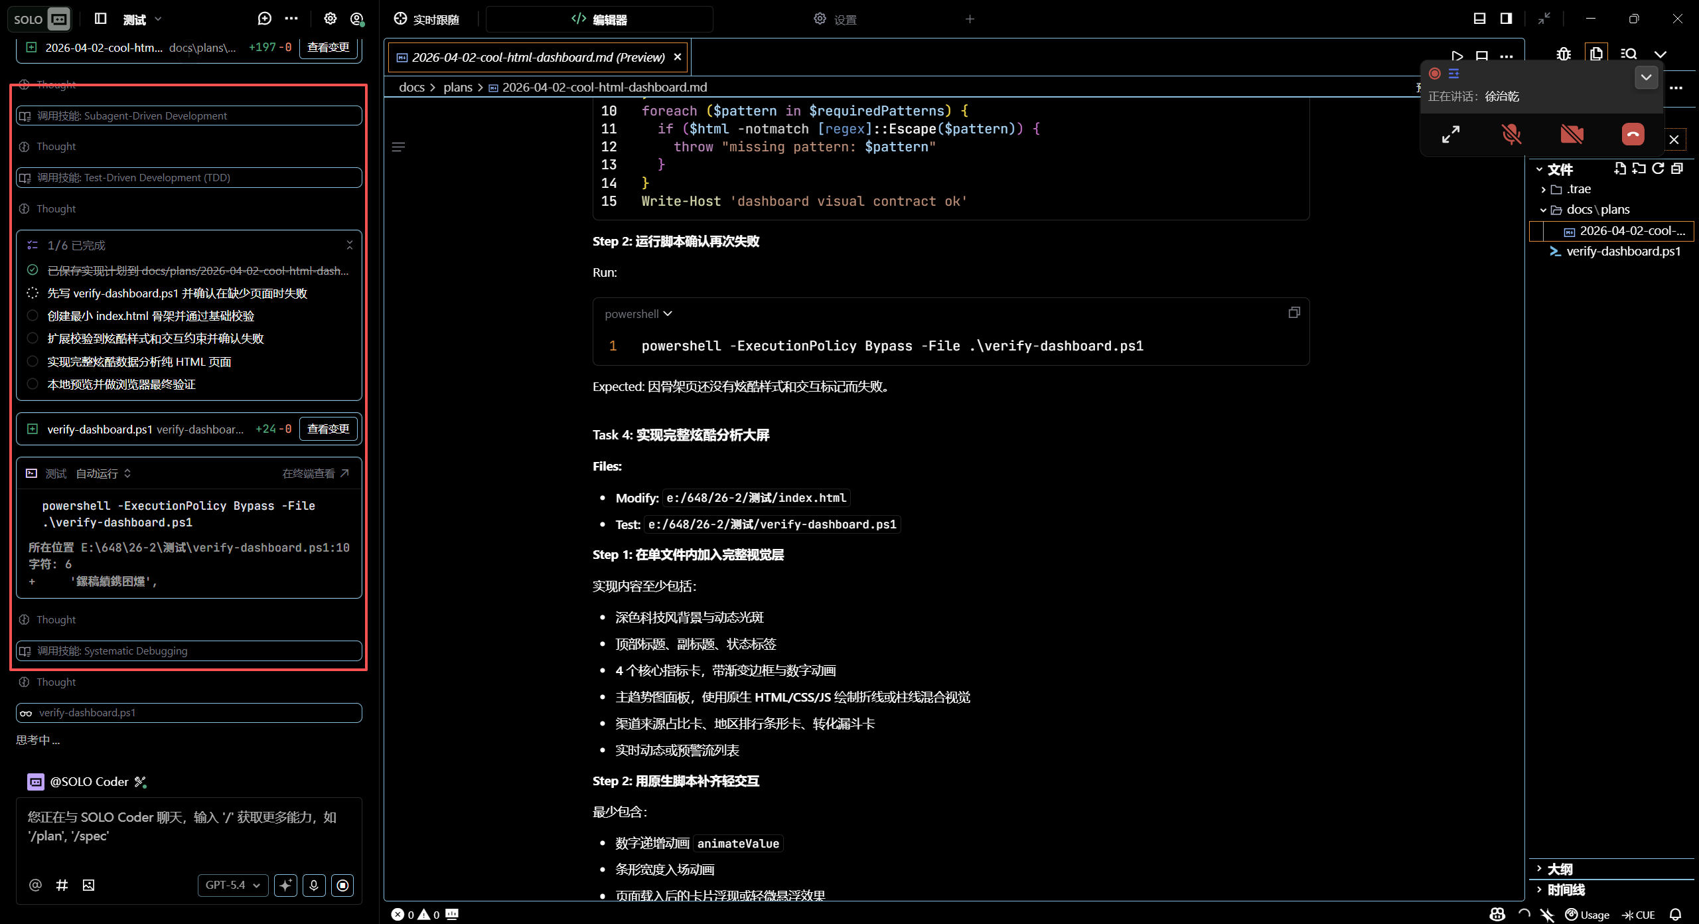Open the 设置 tab
Image resolution: width=1699 pixels, height=924 pixels.
[x=836, y=19]
